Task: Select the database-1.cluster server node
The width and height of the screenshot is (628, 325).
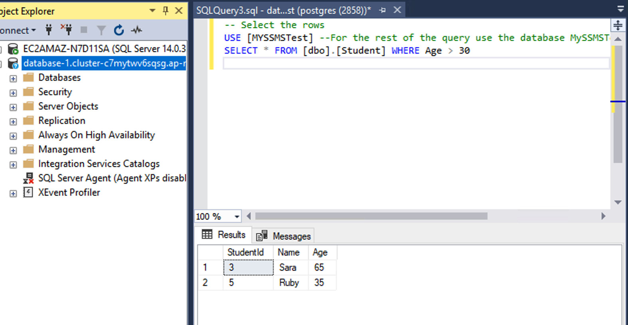Action: (x=104, y=63)
